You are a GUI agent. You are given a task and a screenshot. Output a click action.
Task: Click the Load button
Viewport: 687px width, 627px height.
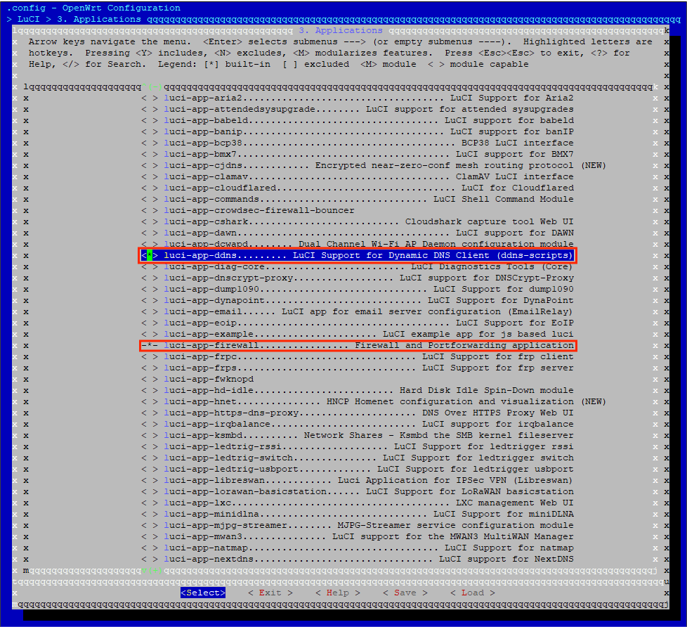click(472, 593)
